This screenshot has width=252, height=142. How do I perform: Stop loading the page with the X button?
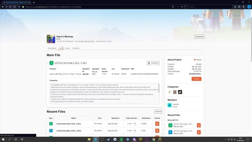[11, 7]
